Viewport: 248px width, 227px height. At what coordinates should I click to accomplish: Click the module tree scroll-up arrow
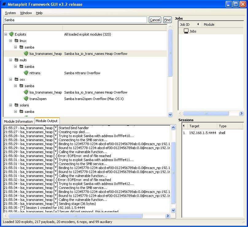tap(170, 27)
